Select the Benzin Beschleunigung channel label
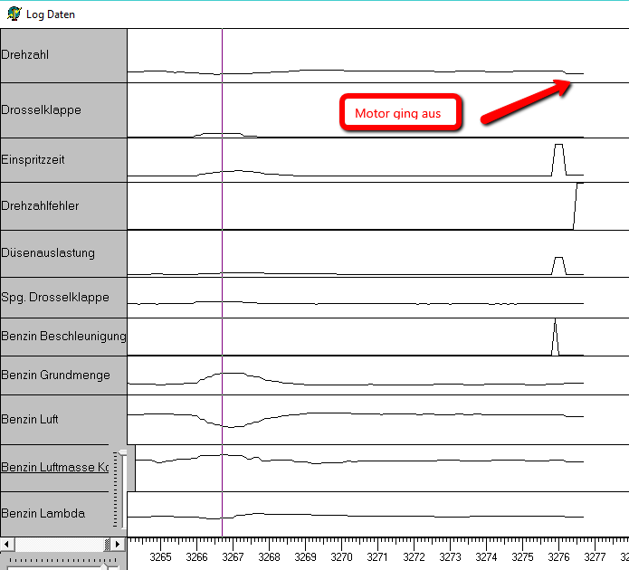 [62, 337]
